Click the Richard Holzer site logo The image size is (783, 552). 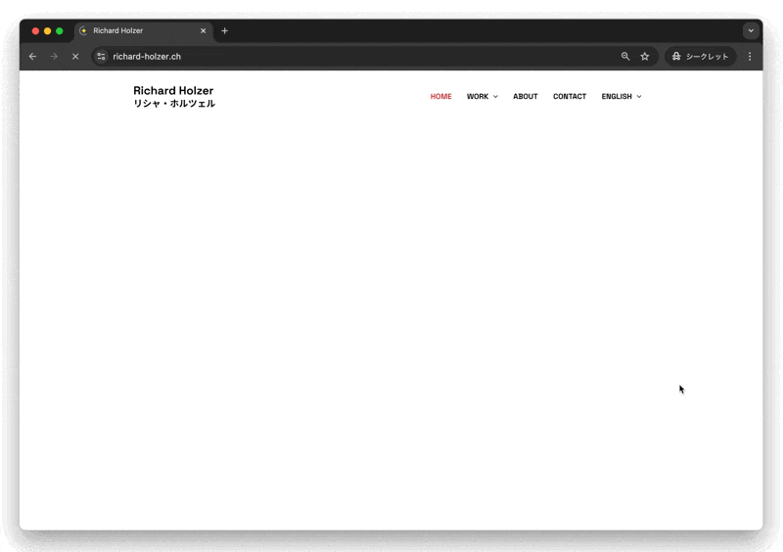click(x=174, y=97)
